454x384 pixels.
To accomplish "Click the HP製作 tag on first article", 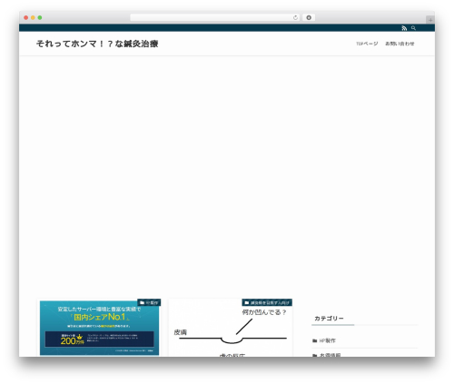I will [149, 302].
